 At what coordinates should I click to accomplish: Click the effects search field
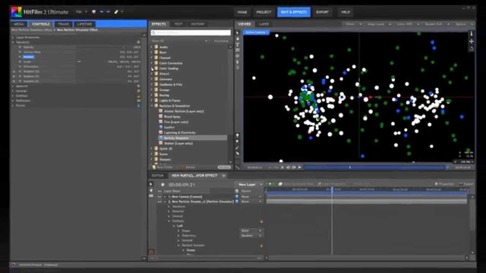tap(191, 33)
